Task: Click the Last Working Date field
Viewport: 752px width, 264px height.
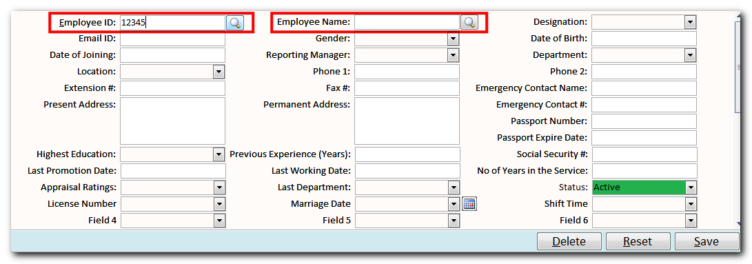Action: tap(407, 171)
